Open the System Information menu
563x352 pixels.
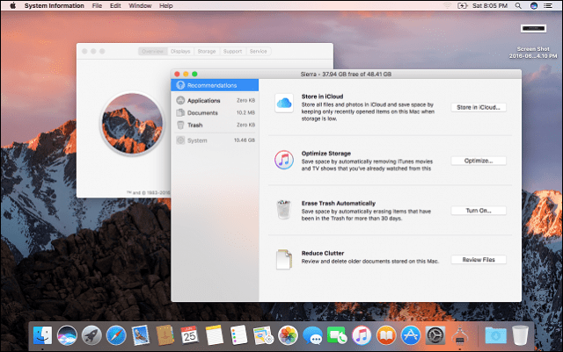click(55, 6)
